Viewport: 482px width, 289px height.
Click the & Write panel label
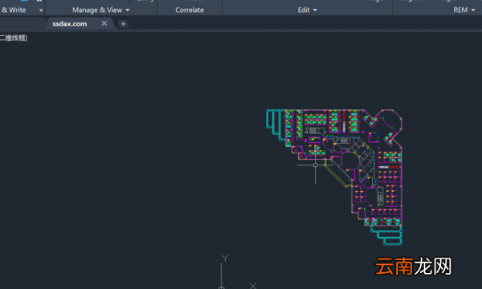point(14,10)
